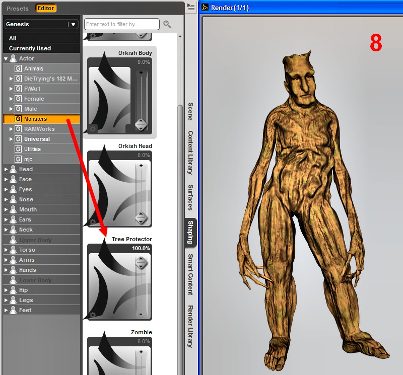Select the Ears region

point(41,219)
